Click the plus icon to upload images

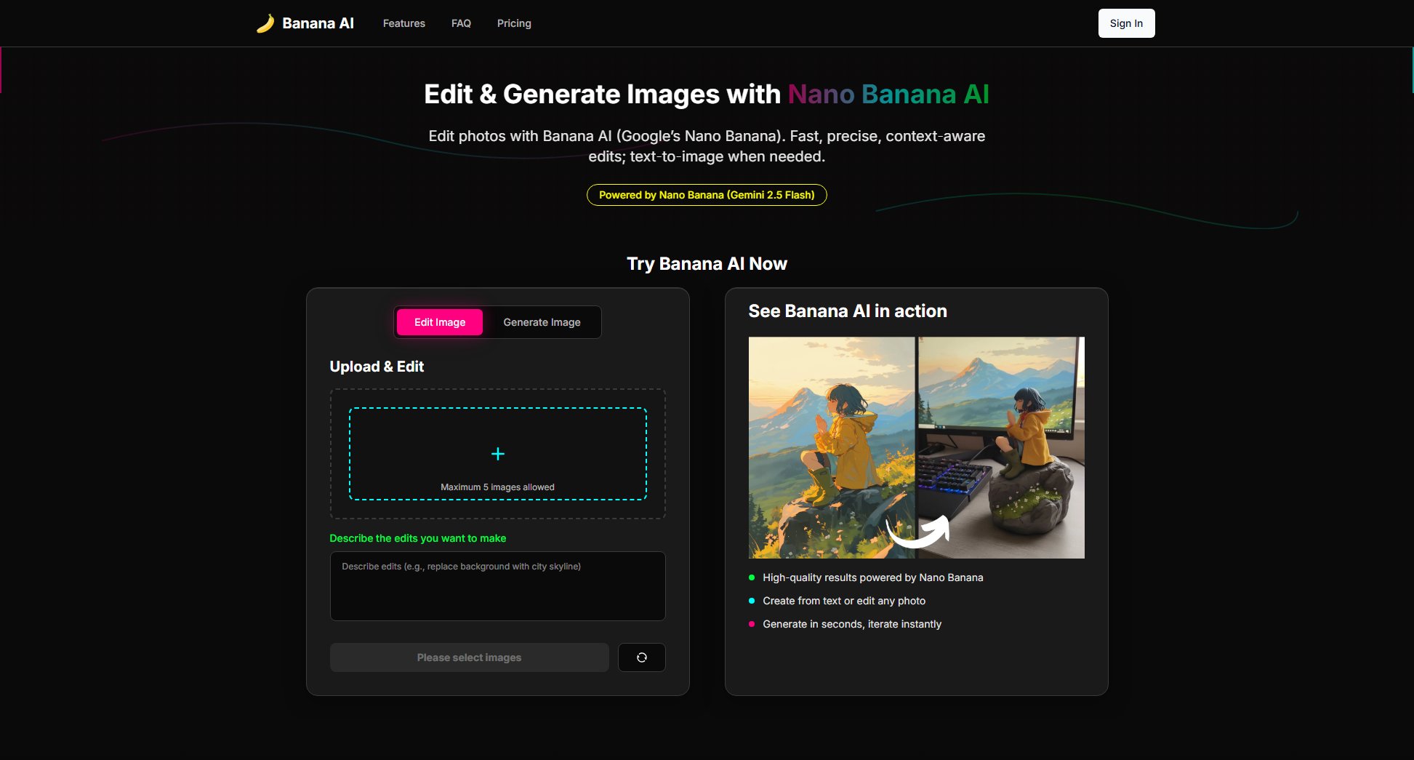click(498, 454)
